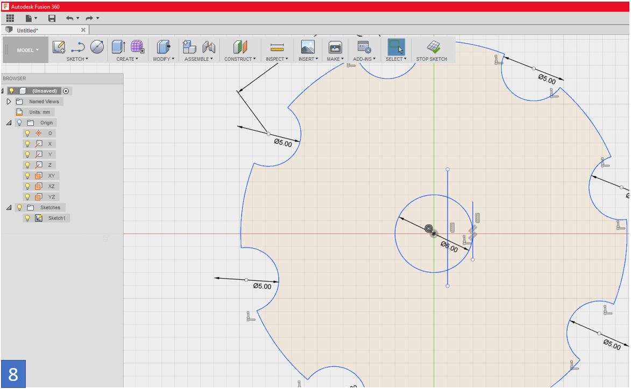The height and width of the screenshot is (389, 631).
Task: Toggle visibility of the Z axis
Action: pos(27,165)
